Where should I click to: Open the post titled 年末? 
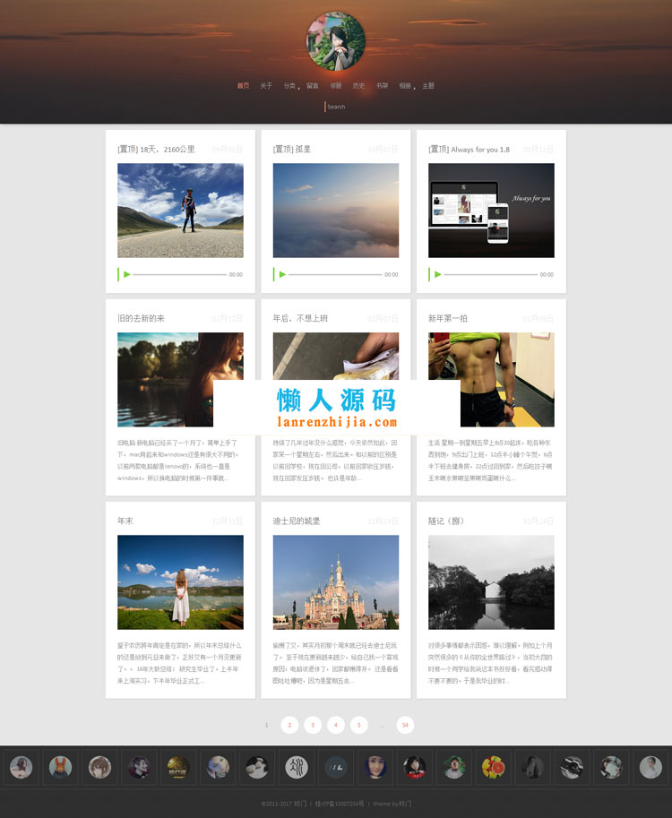tap(125, 521)
